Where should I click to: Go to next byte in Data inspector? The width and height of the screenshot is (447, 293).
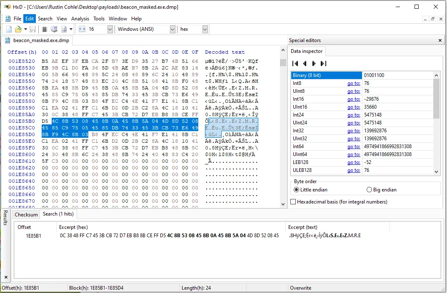point(314,63)
